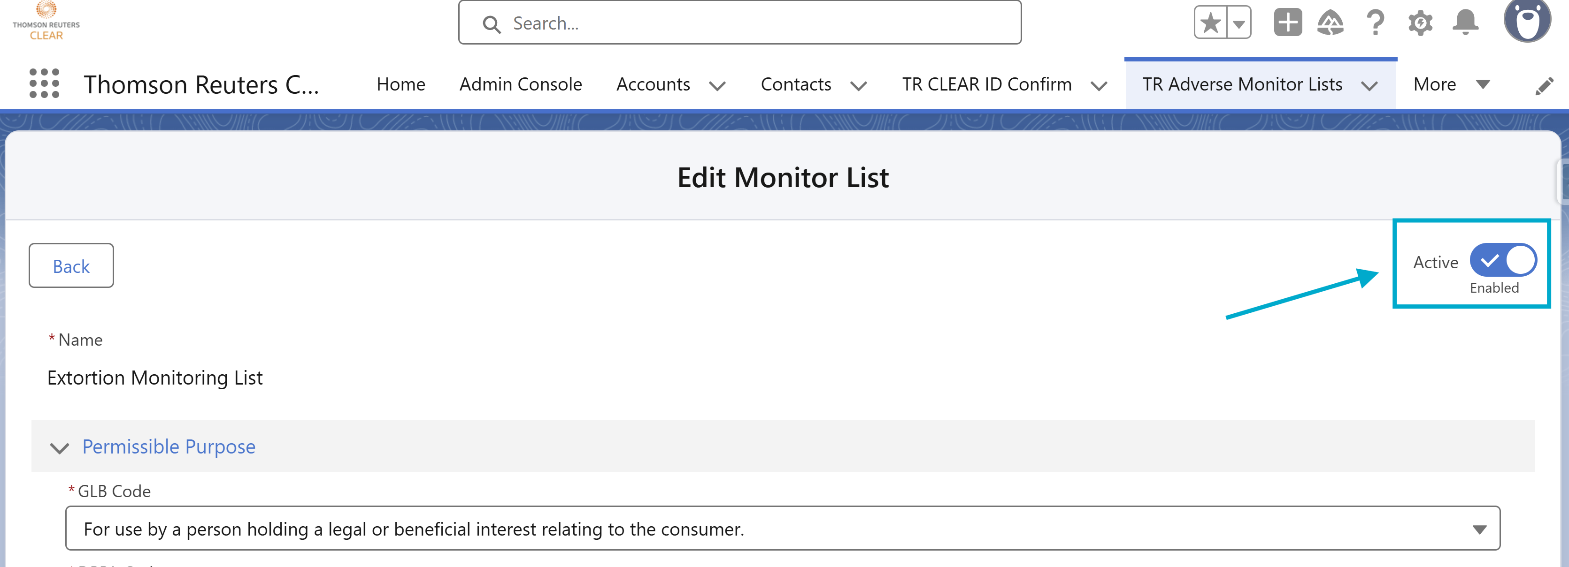The height and width of the screenshot is (567, 1569).
Task: Click into the global Search field
Action: [739, 23]
